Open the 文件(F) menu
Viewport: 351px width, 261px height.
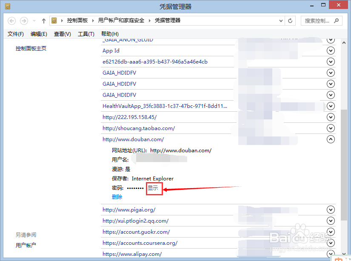coord(15,34)
